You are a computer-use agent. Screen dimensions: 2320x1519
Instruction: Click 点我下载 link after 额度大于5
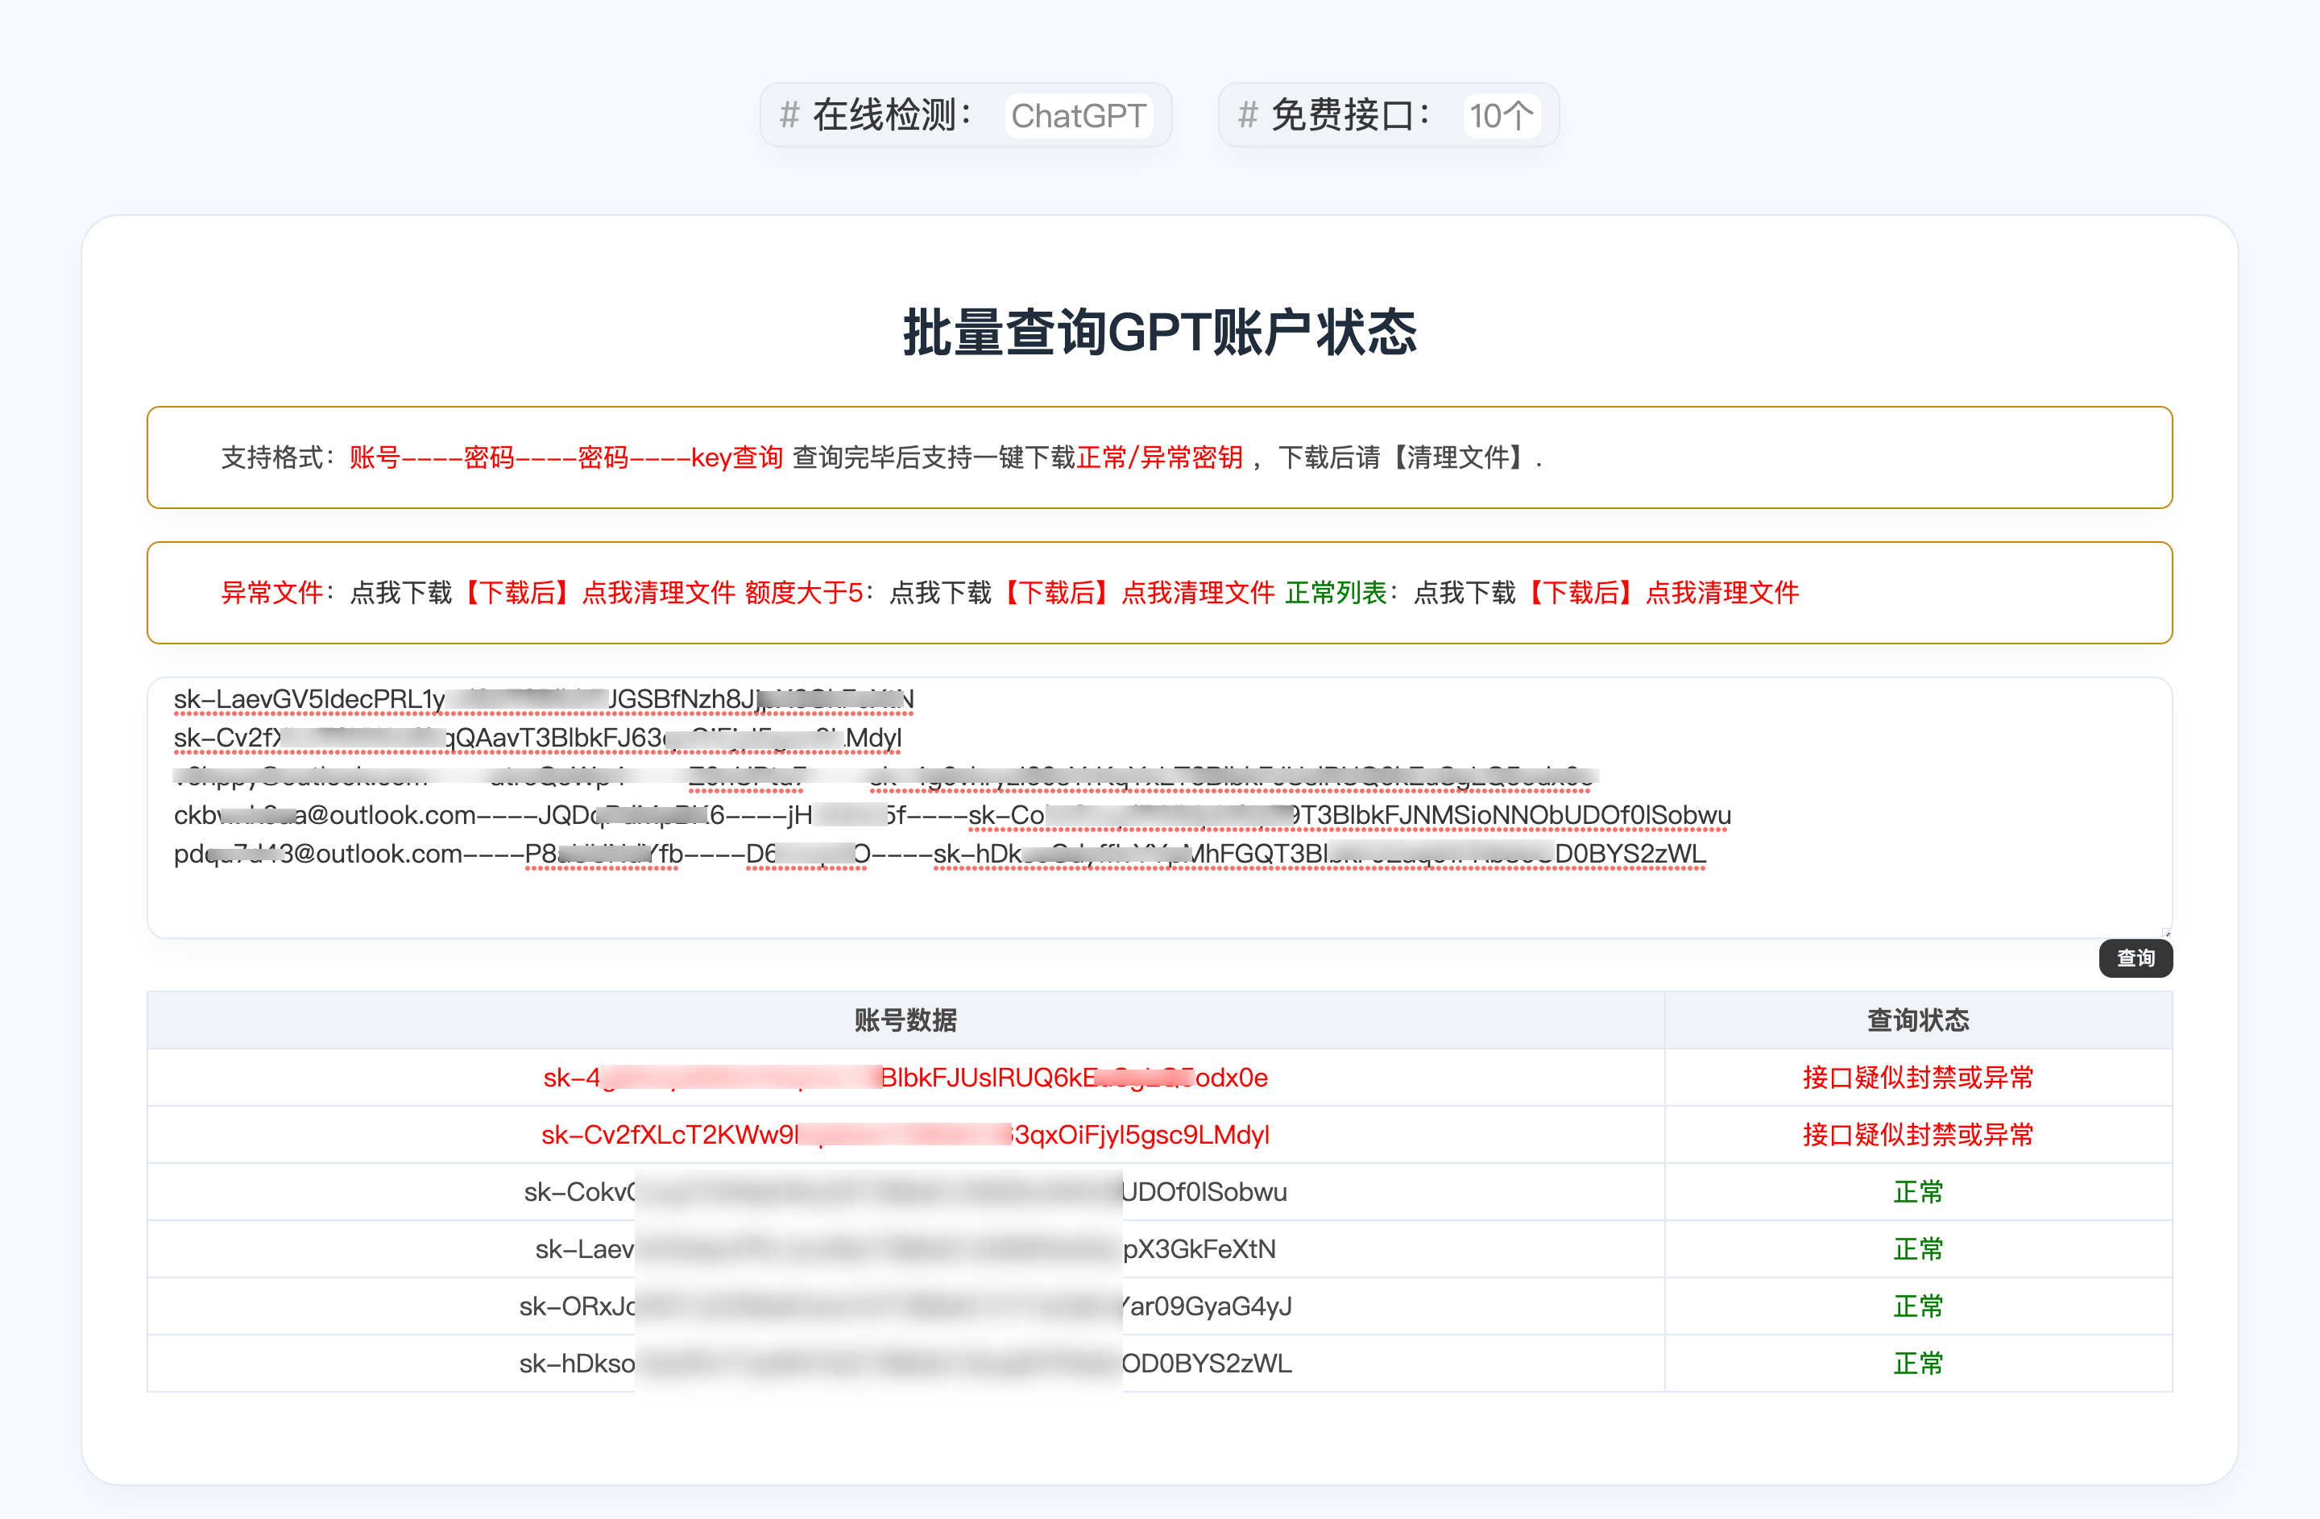click(x=941, y=593)
